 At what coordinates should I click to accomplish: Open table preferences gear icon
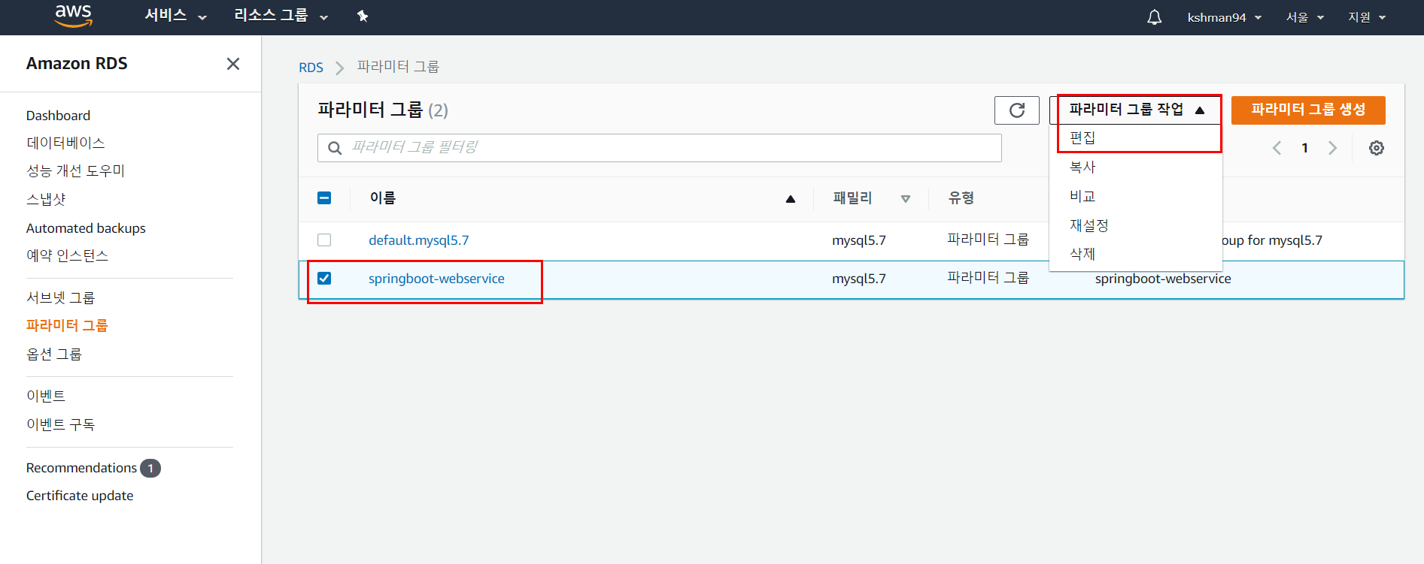1377,148
